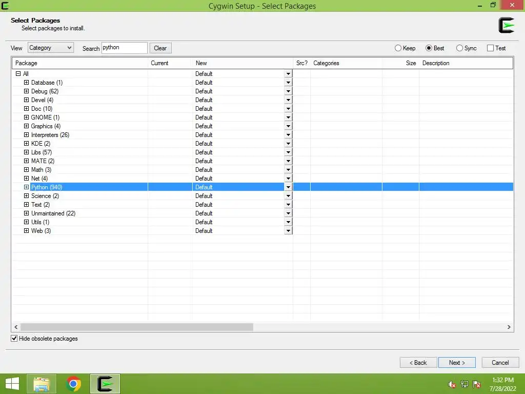525x394 pixels.
Task: Open the New dropdown for Science row
Action: click(x=288, y=195)
